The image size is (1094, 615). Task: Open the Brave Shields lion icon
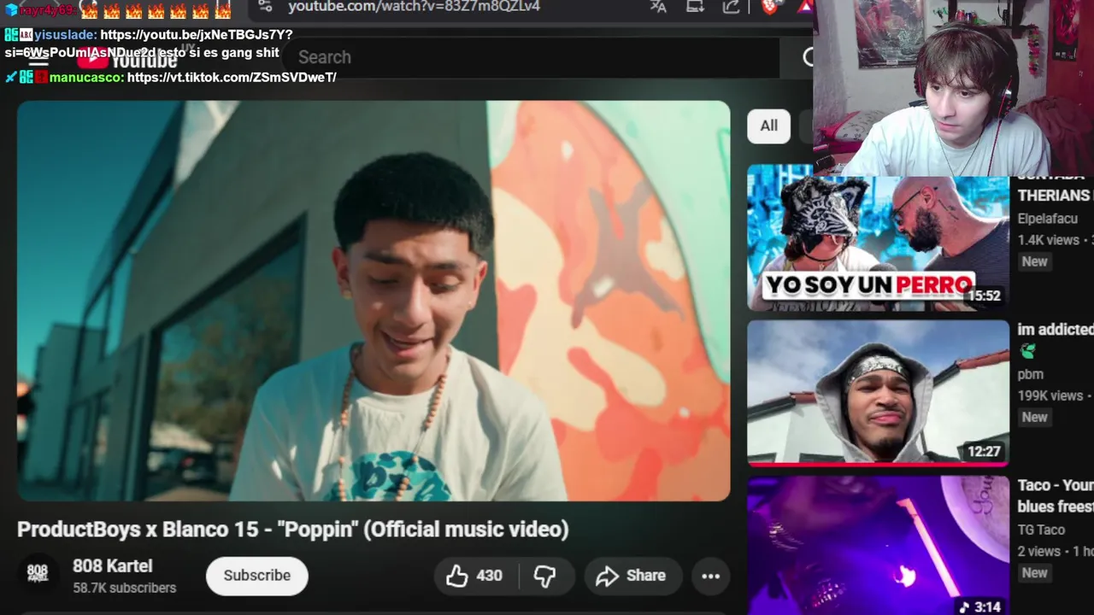769,6
